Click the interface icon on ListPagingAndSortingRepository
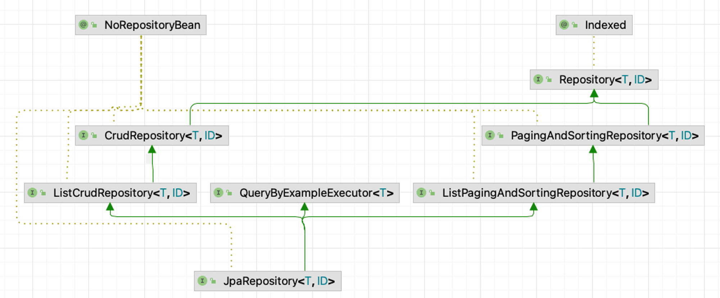 point(421,193)
